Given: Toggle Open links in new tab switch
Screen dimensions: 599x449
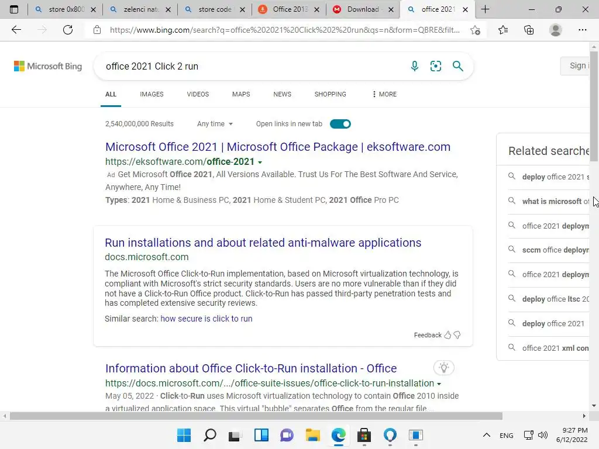Looking at the screenshot, I should [340, 124].
